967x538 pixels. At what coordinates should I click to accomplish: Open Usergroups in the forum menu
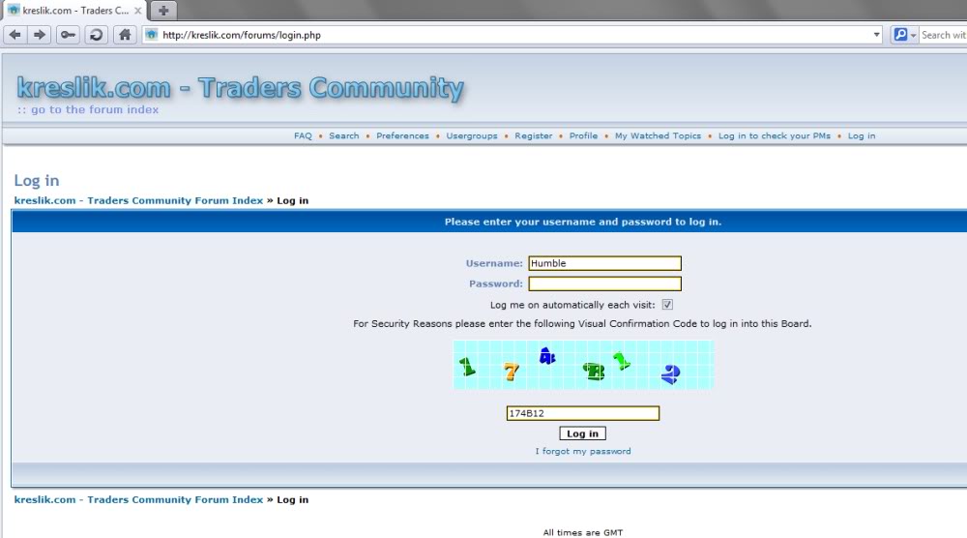472,135
